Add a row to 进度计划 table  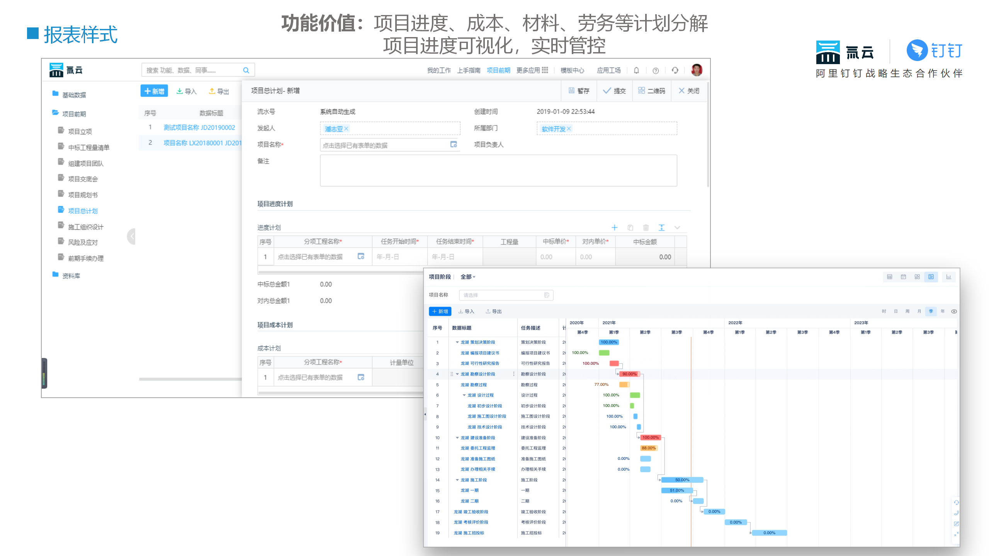tap(615, 227)
